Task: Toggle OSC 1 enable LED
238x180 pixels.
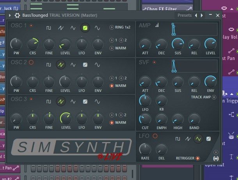Action: pyautogui.click(x=31, y=25)
